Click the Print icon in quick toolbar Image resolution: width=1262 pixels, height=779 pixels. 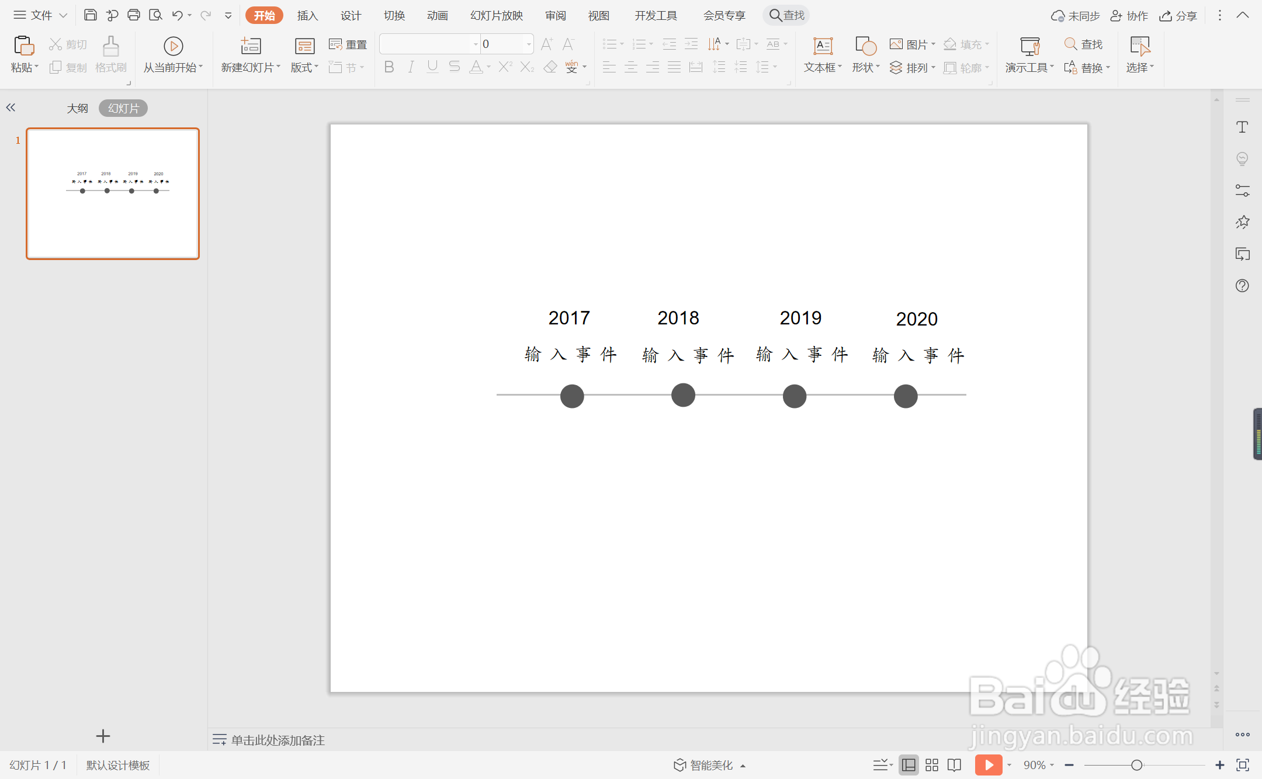pos(134,15)
